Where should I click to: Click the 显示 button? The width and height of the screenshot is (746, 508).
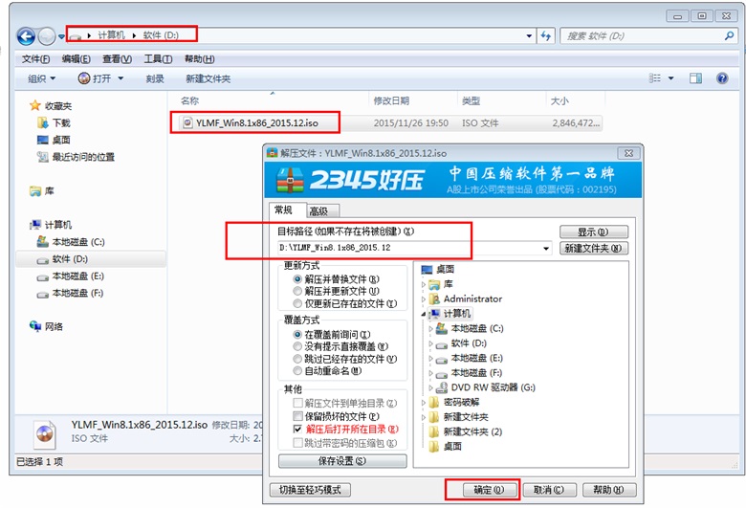(x=593, y=232)
